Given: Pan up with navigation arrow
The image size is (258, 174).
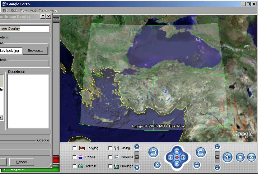Looking at the screenshot, I should [x=177, y=151].
